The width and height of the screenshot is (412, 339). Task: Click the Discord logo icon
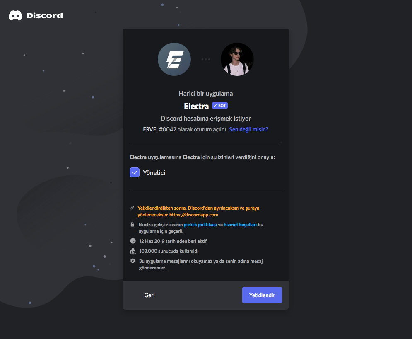pos(15,15)
